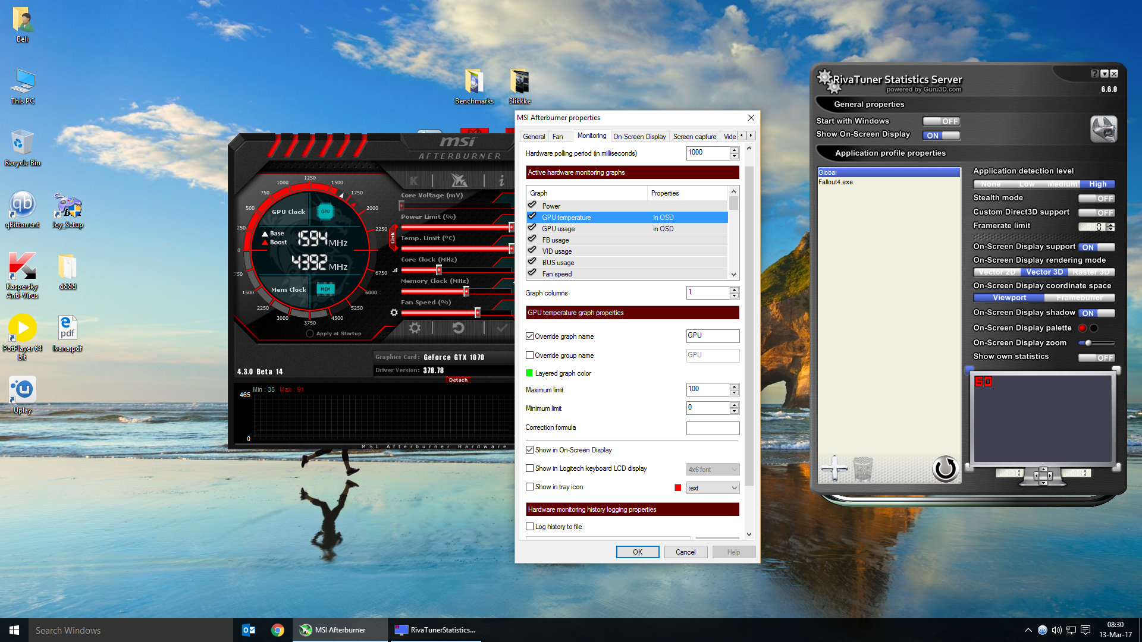Switch to the Screen capture tab

(x=694, y=137)
